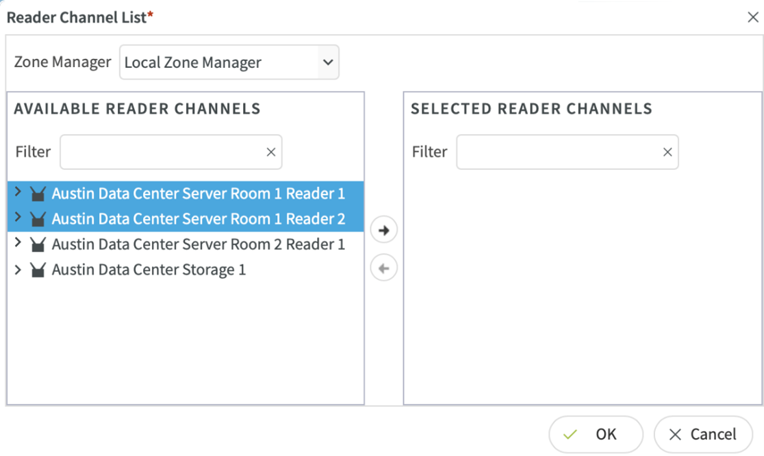Click the reader icon for Server Room 1 Reader 2

[x=38, y=220]
